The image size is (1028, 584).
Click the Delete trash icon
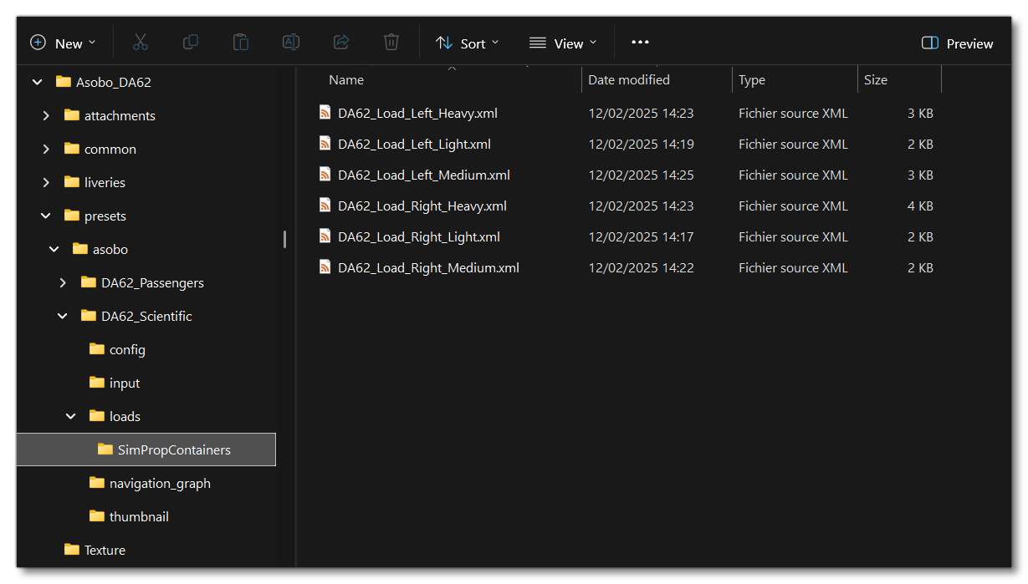coord(391,42)
